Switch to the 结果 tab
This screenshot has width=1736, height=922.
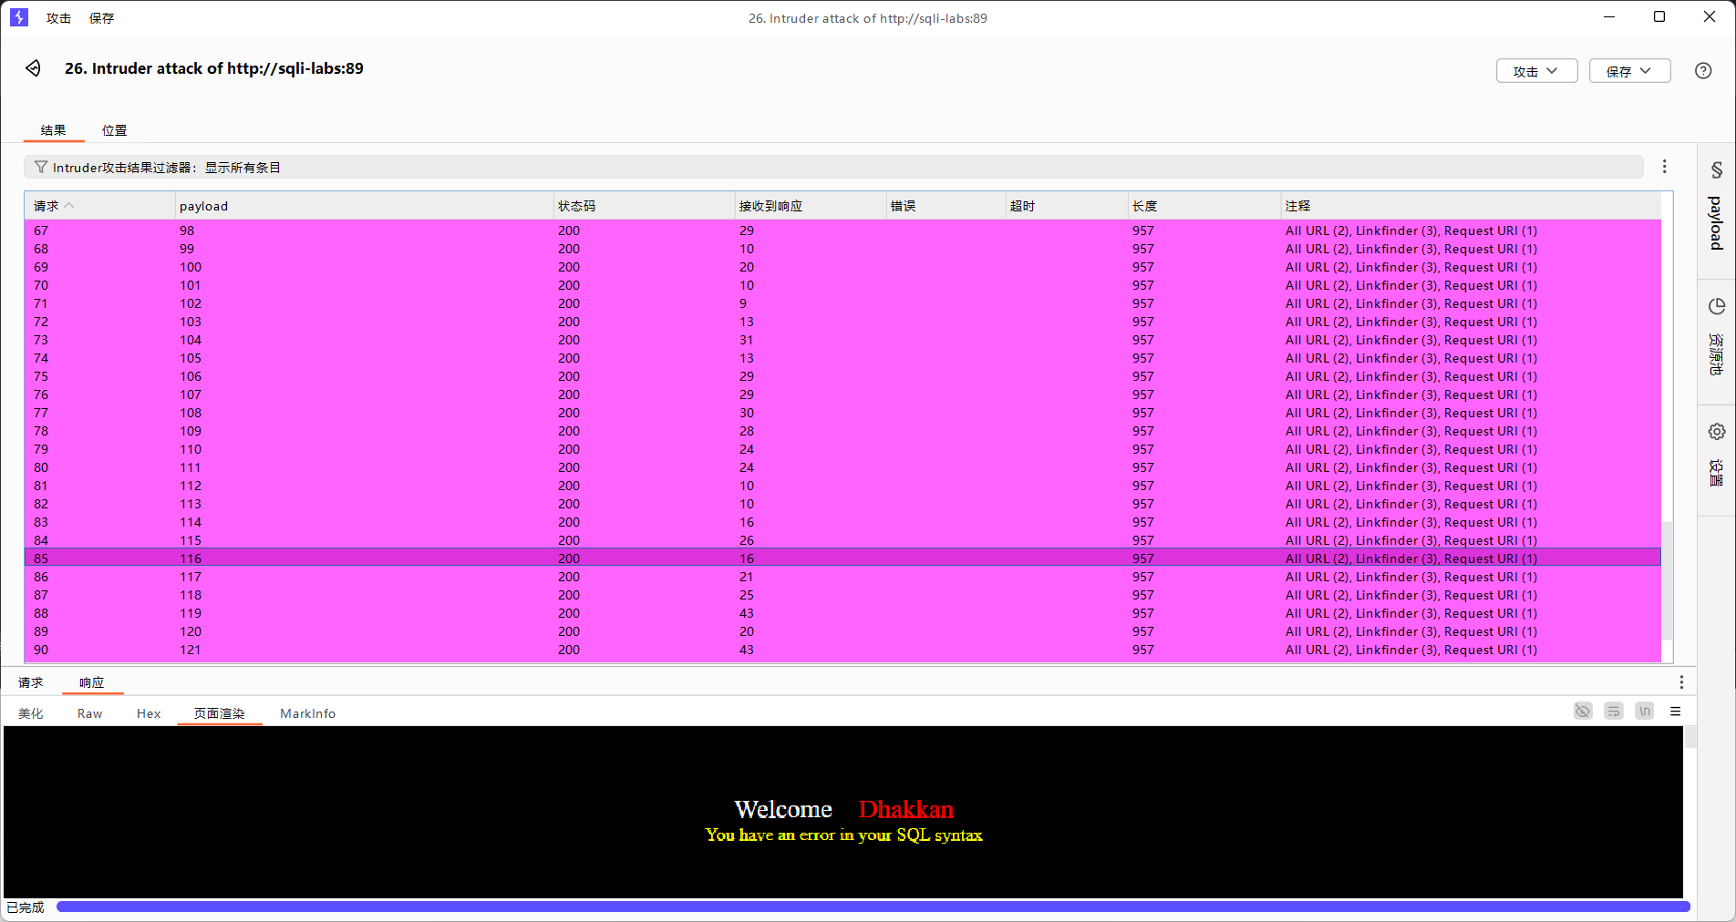pyautogui.click(x=54, y=130)
